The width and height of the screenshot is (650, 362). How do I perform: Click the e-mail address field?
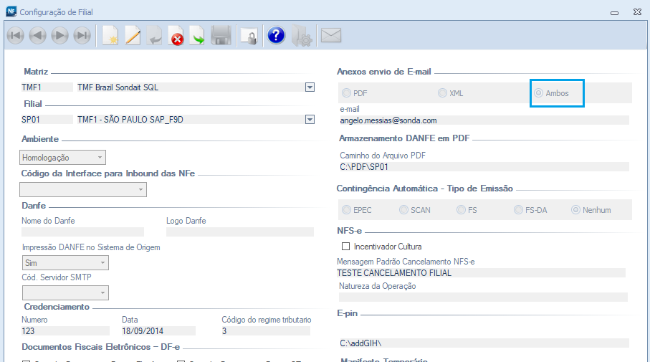484,120
